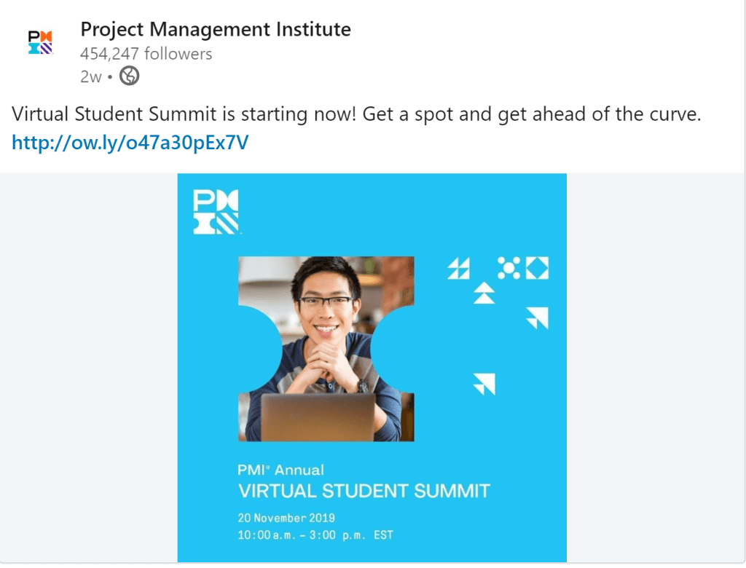Click the white diamond square icon in the banner
This screenshot has height=568, width=746.
coord(537,268)
